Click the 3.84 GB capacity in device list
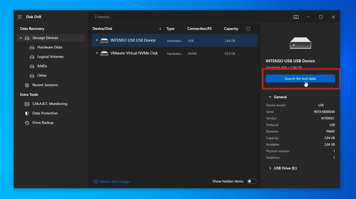This screenshot has width=356, height=199. [230, 41]
